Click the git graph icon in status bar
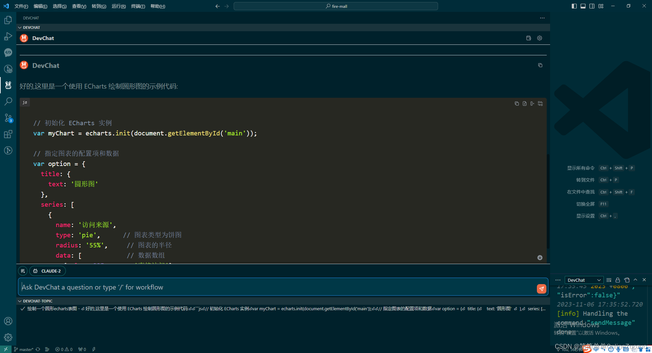This screenshot has width=652, height=353. pos(47,349)
